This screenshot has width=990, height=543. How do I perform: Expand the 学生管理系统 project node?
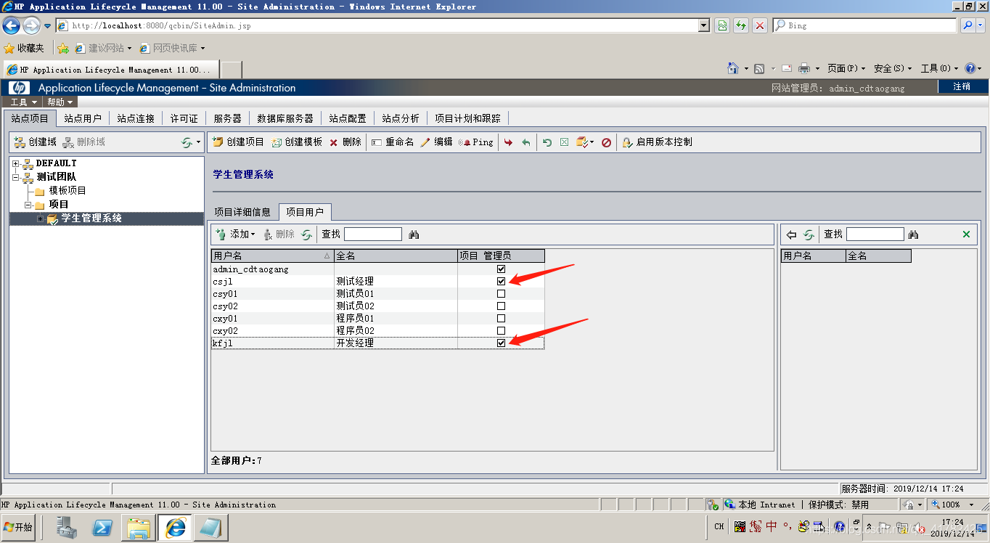pyautogui.click(x=41, y=219)
